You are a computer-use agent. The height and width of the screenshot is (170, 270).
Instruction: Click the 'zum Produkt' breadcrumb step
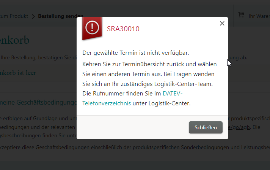tap(14, 16)
